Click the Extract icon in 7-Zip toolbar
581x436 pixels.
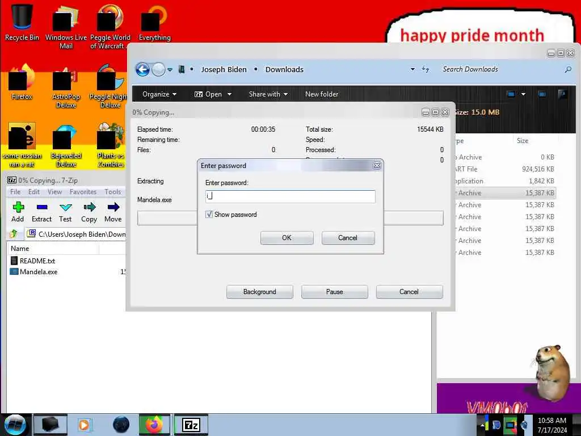tap(41, 212)
